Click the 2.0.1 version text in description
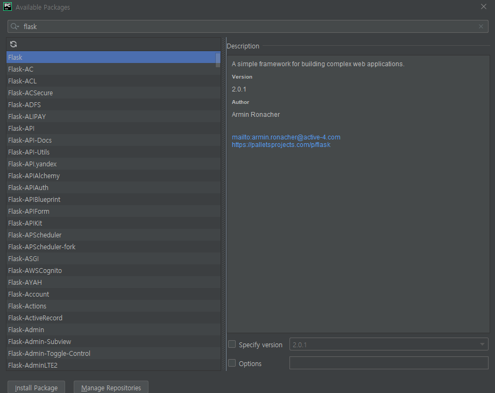The height and width of the screenshot is (393, 495). coord(239,89)
